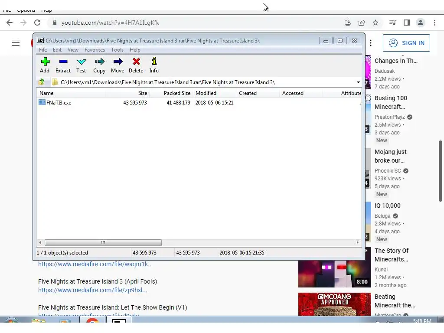Choose the Move toolbar icon
The image size is (444, 333).
click(118, 65)
